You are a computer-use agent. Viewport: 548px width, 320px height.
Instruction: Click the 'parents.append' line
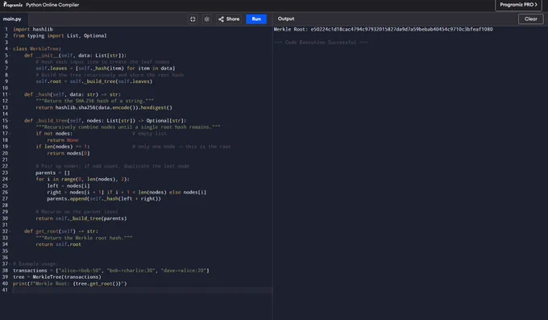[104, 198]
